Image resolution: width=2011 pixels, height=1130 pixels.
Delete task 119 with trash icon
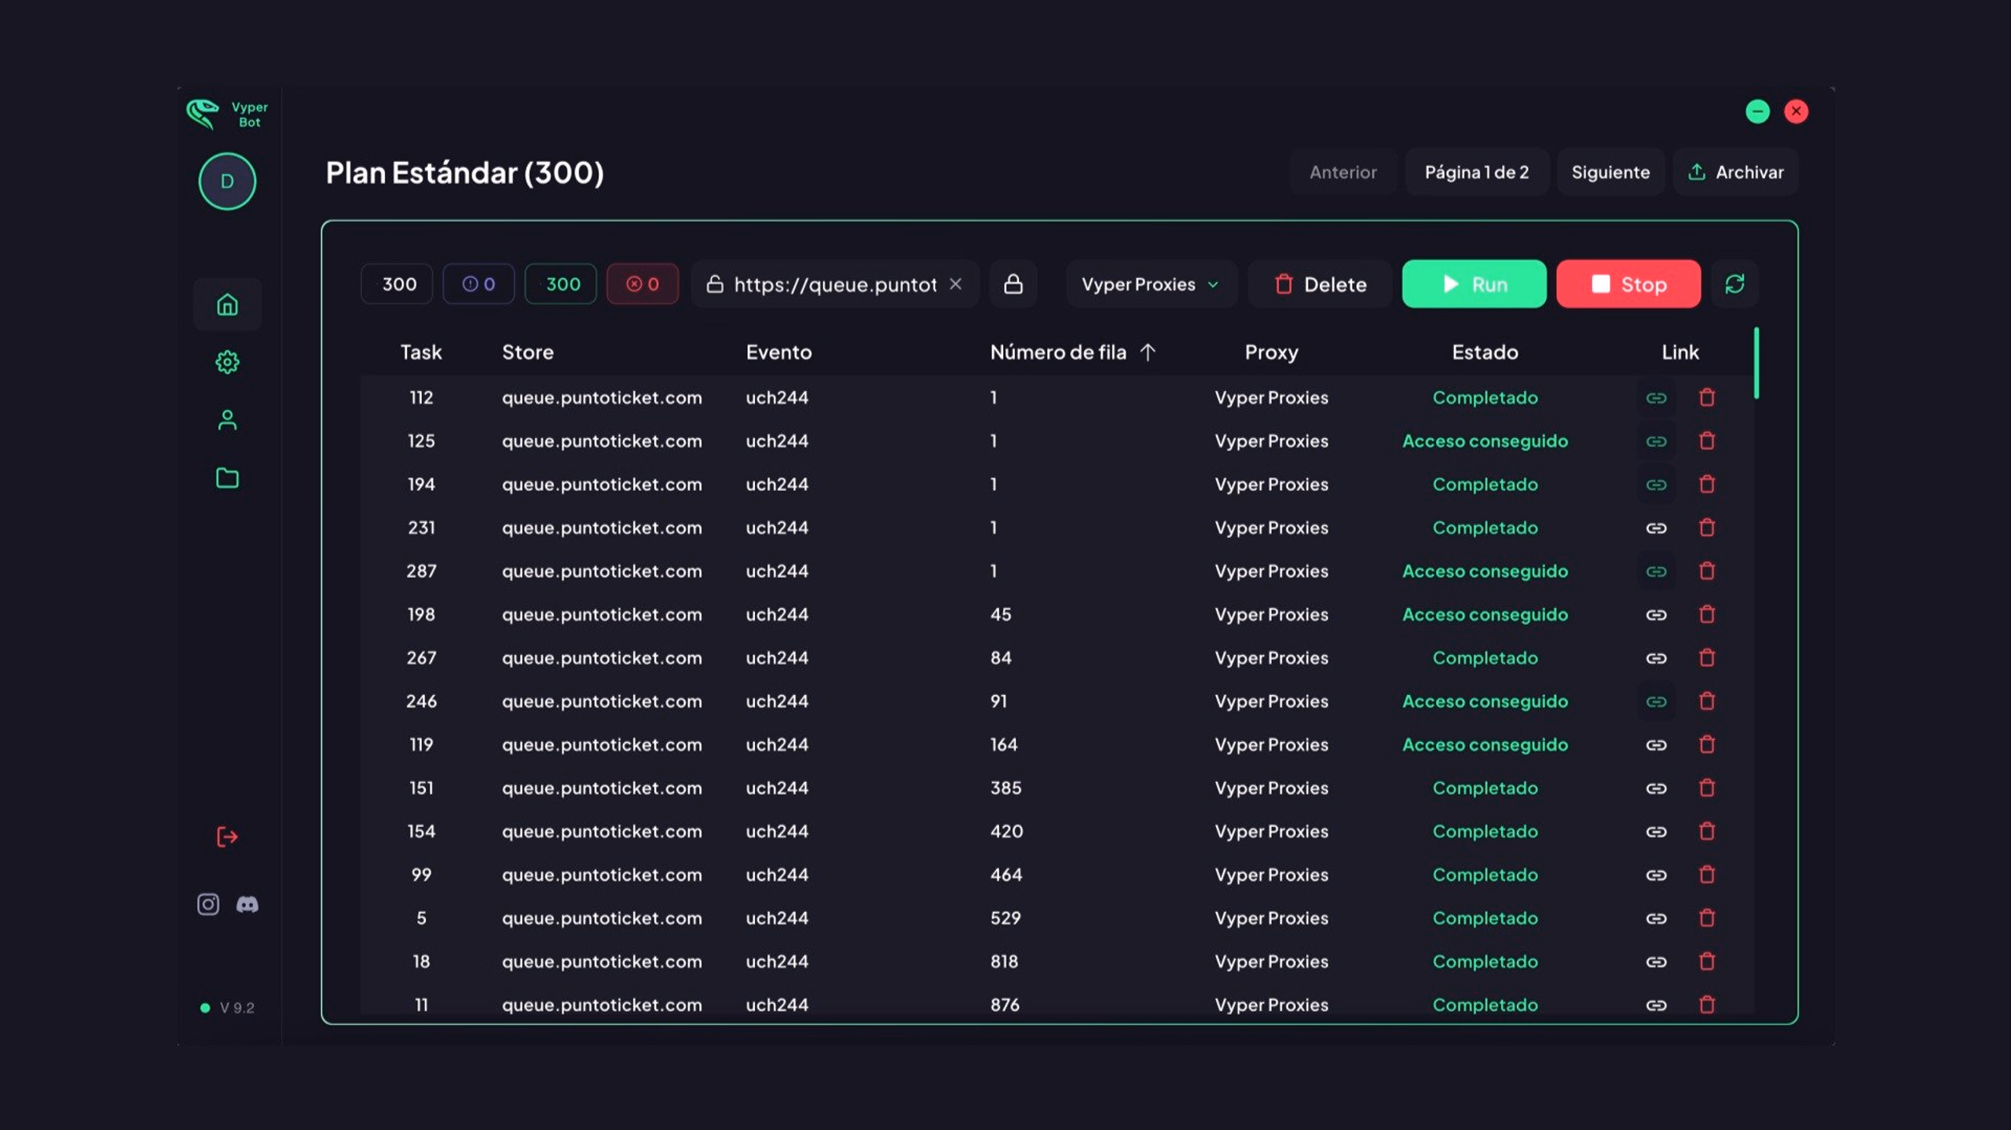tap(1707, 744)
